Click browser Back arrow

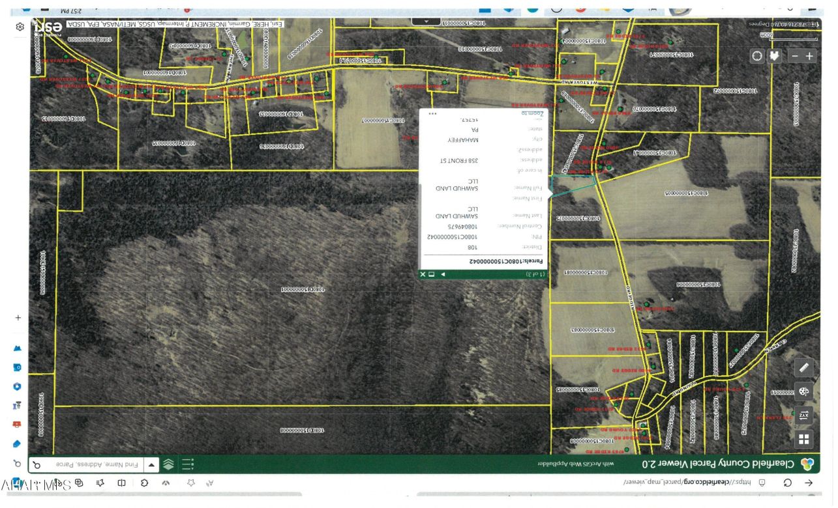809,483
